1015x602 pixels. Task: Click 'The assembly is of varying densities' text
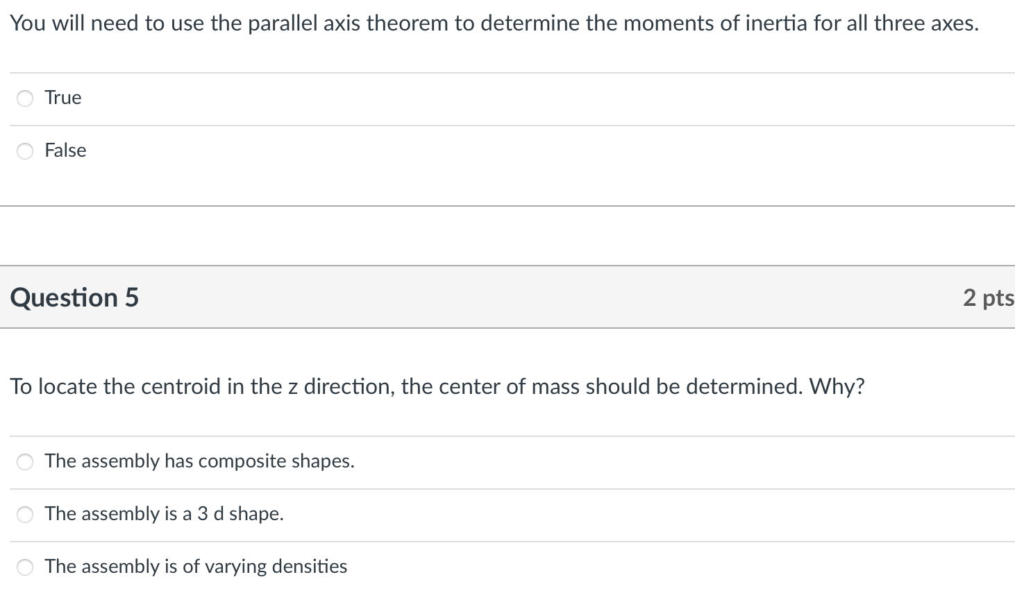click(196, 567)
